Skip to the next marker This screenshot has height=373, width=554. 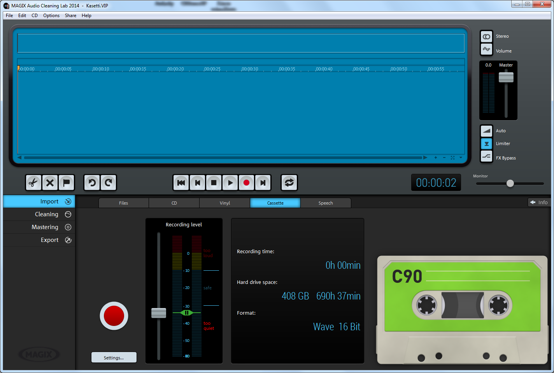(263, 183)
